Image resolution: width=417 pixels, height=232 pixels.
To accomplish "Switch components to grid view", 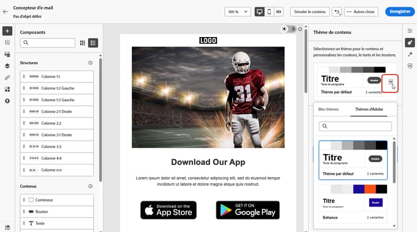I will 82,43.
